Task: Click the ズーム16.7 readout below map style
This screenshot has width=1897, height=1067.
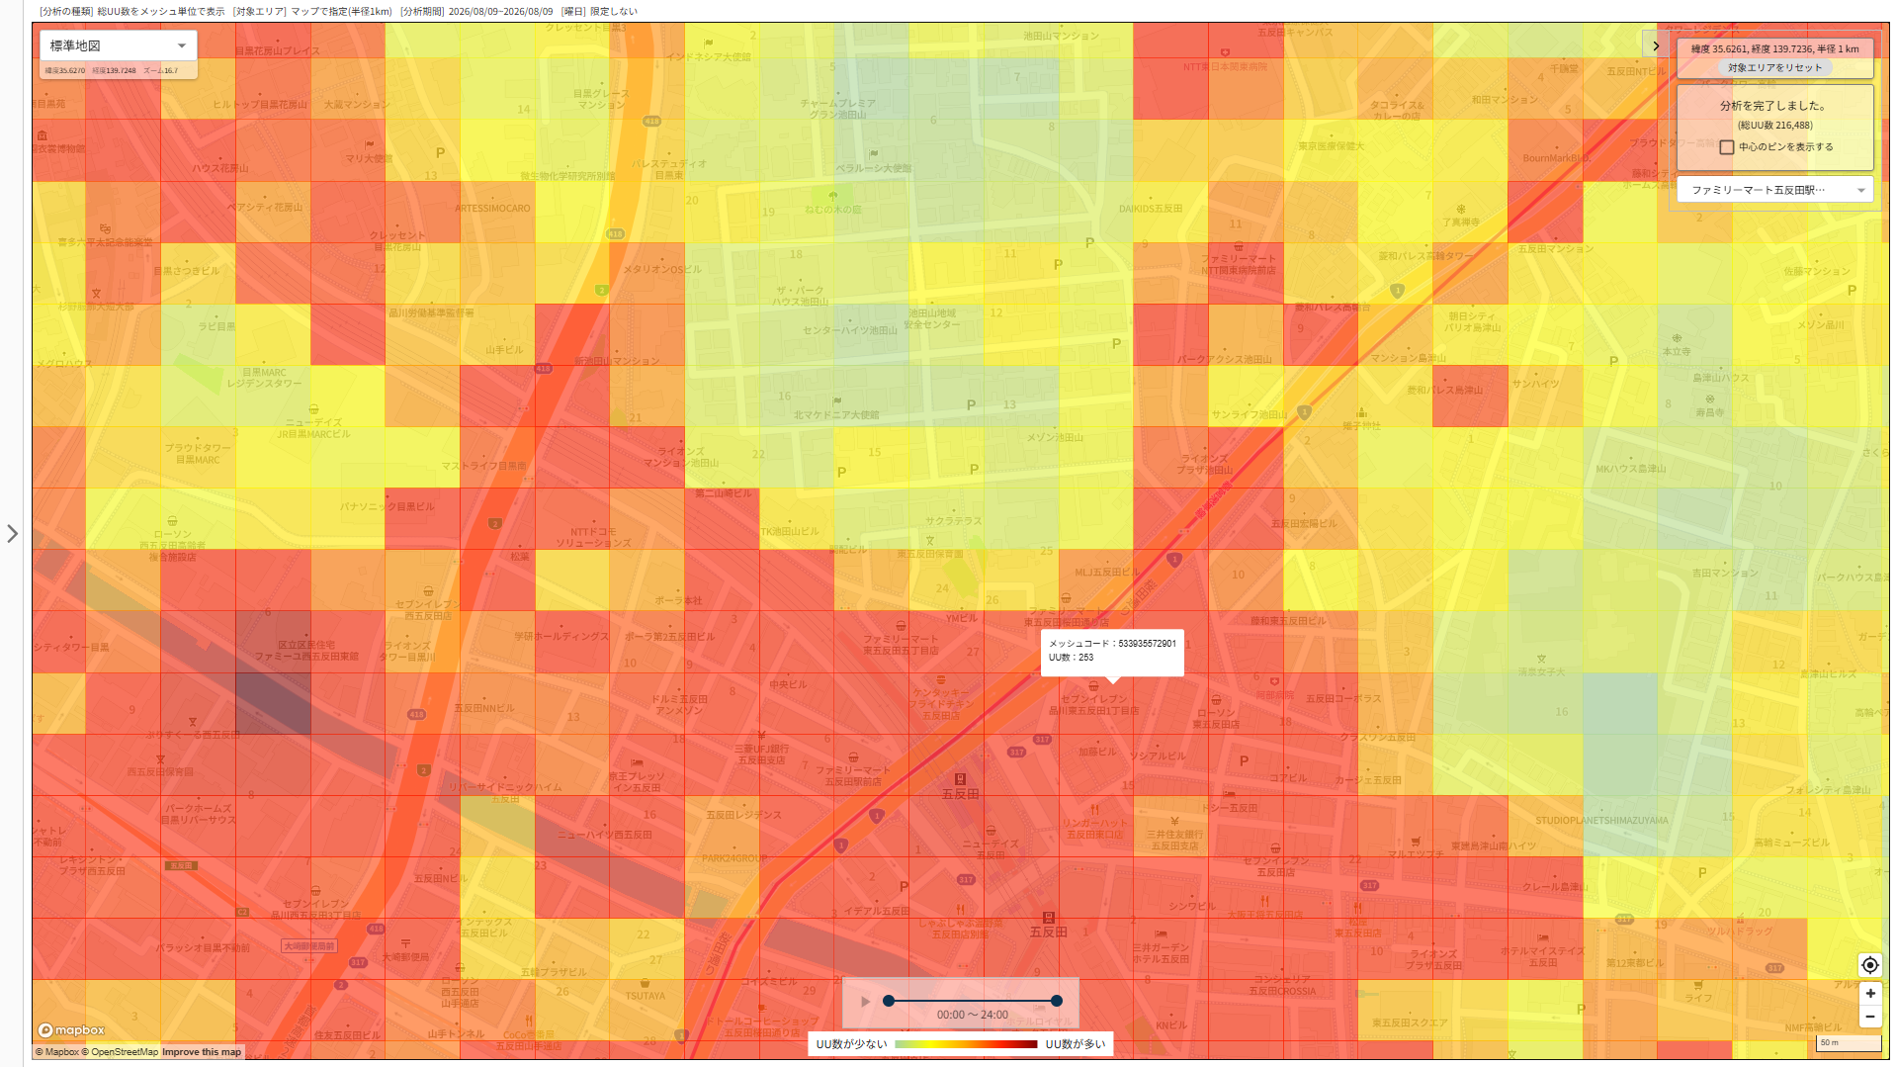Action: tap(161, 71)
